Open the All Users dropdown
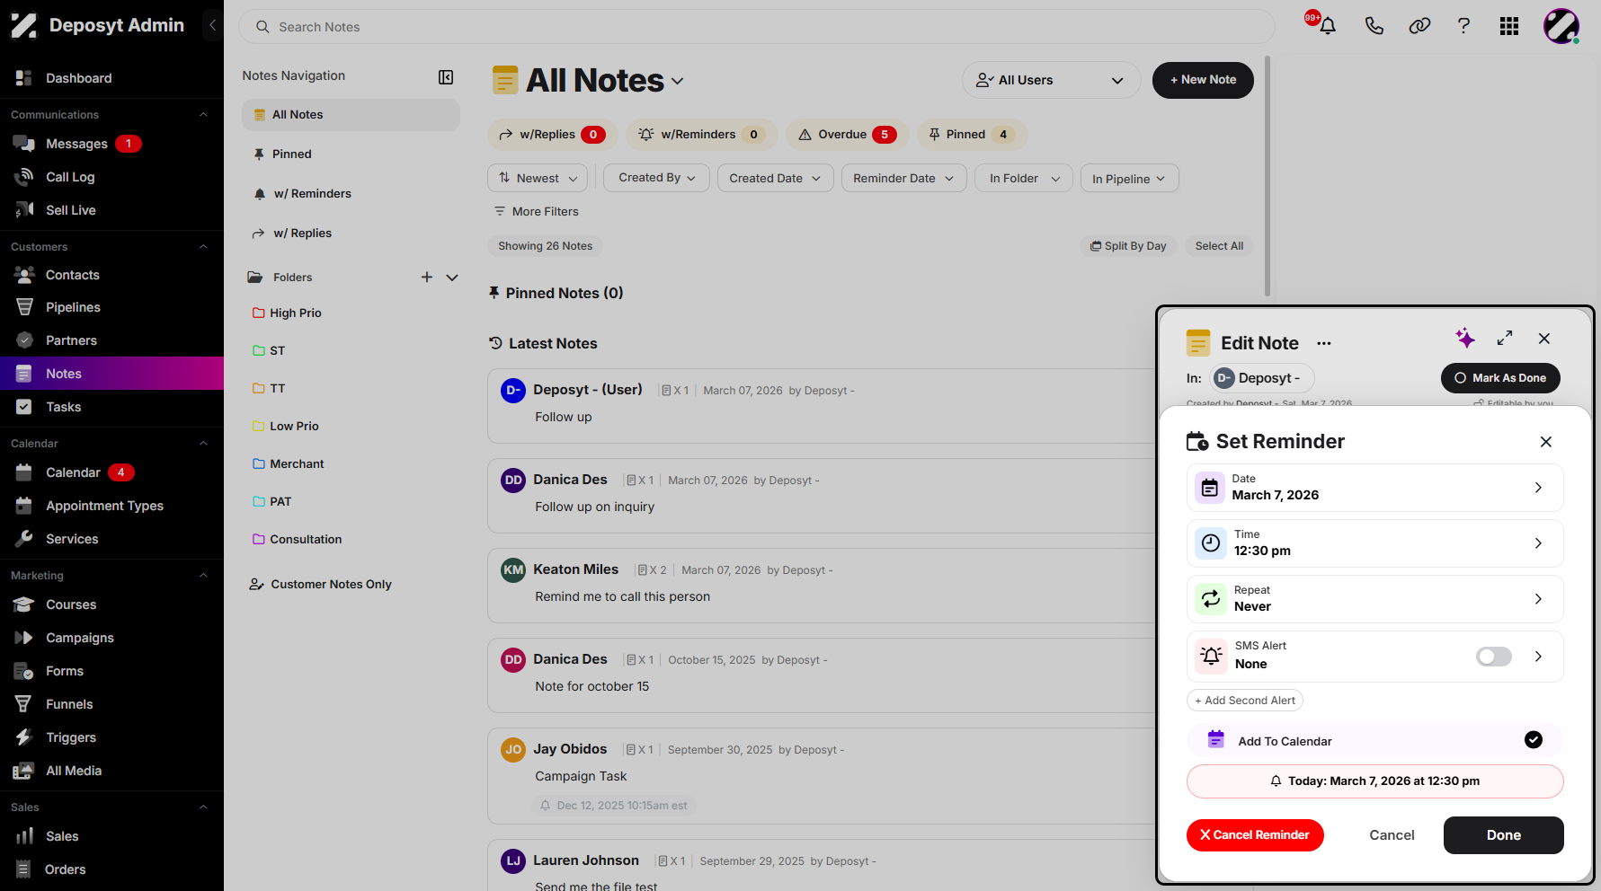This screenshot has width=1601, height=891. coord(1051,80)
